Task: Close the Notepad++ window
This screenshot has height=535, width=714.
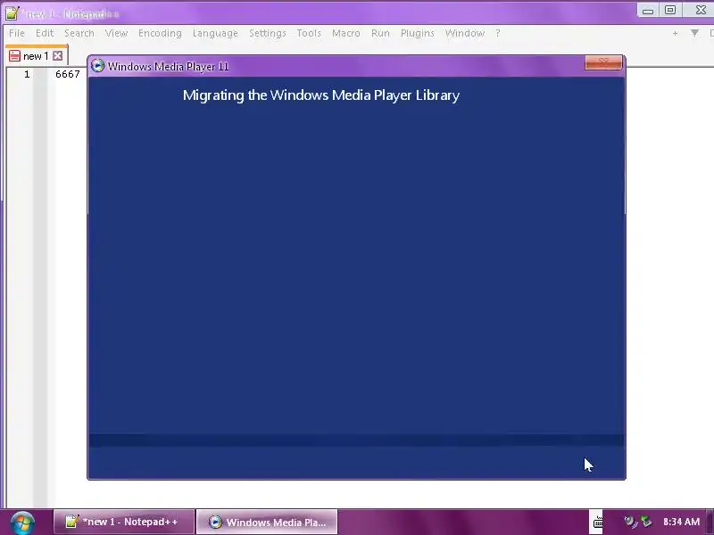Action: tap(701, 10)
